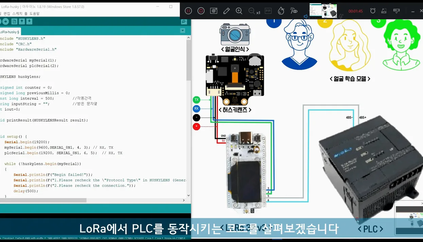Viewport: 423px width, 242px height.
Task: Open the 툴 menu
Action: click(26, 14)
